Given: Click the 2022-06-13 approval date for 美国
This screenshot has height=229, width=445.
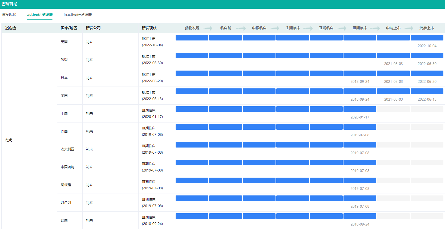Looking at the screenshot, I should tap(427, 99).
